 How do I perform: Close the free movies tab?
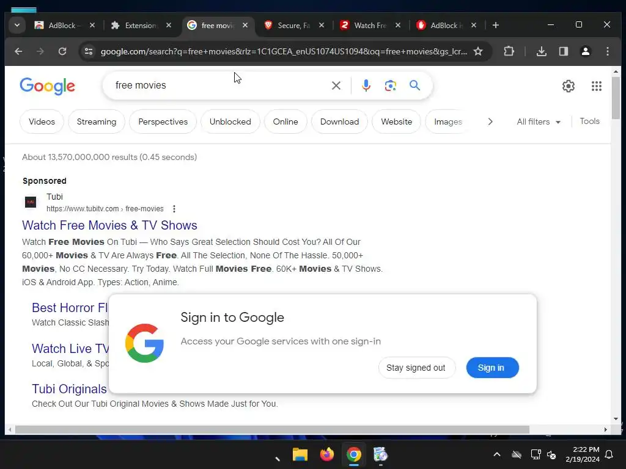245,25
